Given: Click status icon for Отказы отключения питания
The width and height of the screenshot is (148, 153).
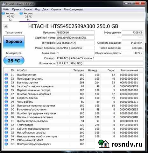Looking at the screenshot, I should pyautogui.click(x=6, y=117).
